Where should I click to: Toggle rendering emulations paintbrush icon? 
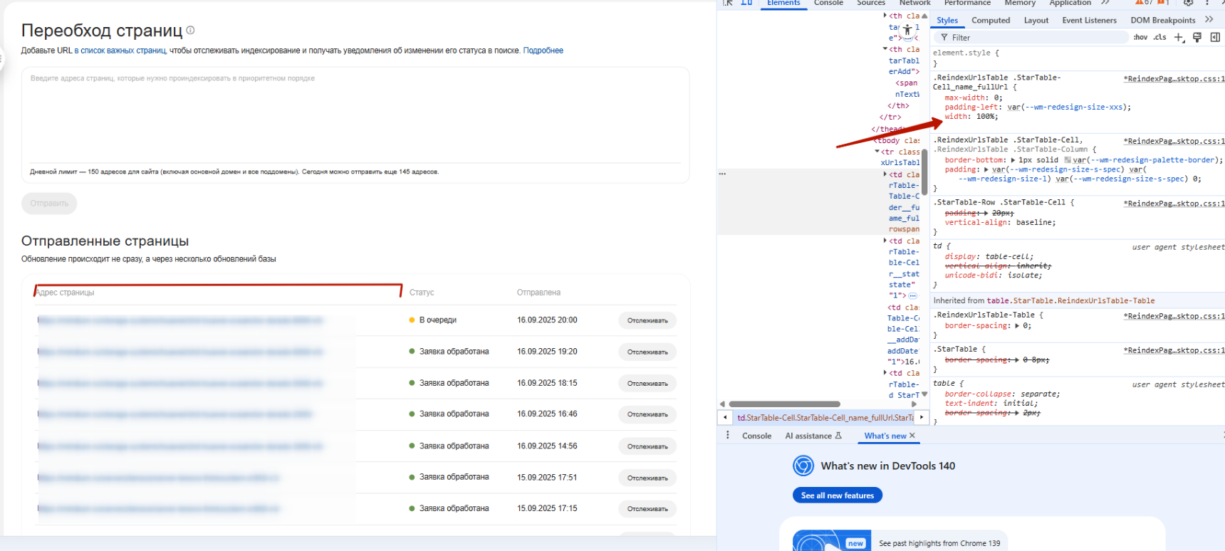click(1197, 38)
